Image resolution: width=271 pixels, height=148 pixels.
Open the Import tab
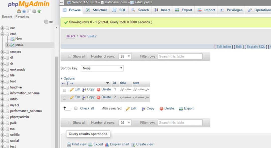click(206, 10)
